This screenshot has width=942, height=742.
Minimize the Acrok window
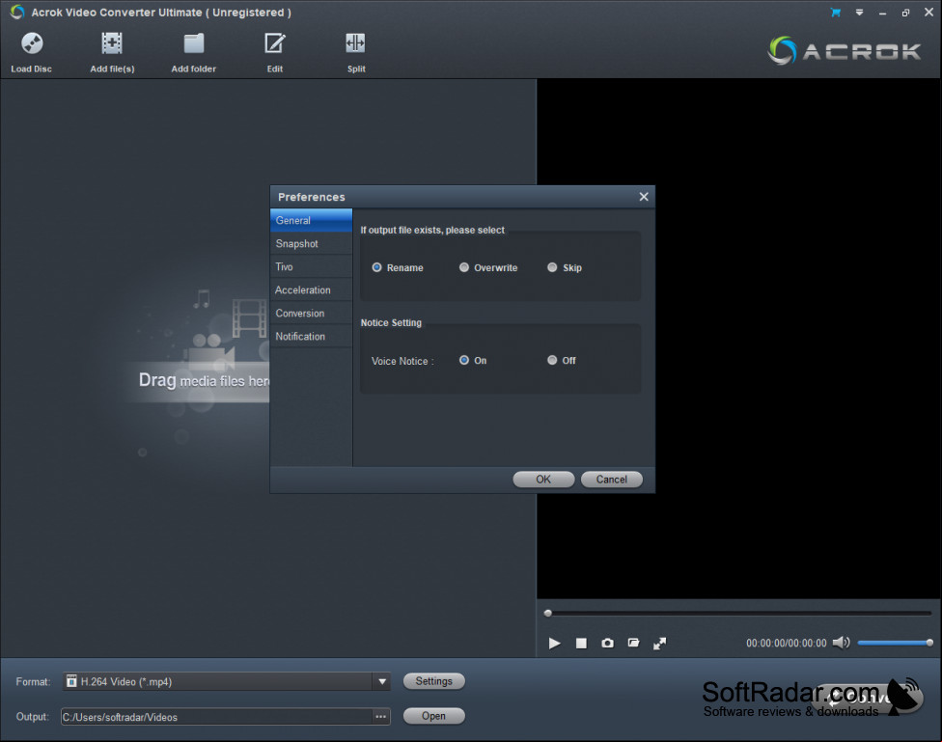(882, 14)
